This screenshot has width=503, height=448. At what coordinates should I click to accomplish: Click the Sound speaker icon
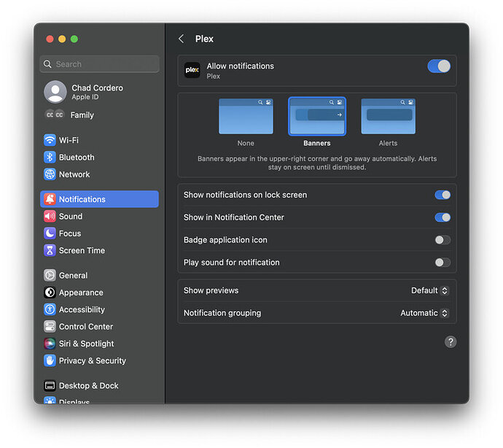(50, 216)
